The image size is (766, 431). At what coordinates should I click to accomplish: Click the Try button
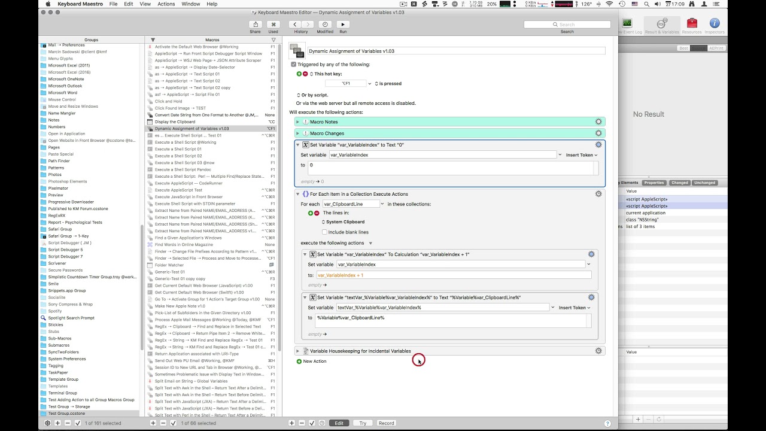click(x=363, y=423)
